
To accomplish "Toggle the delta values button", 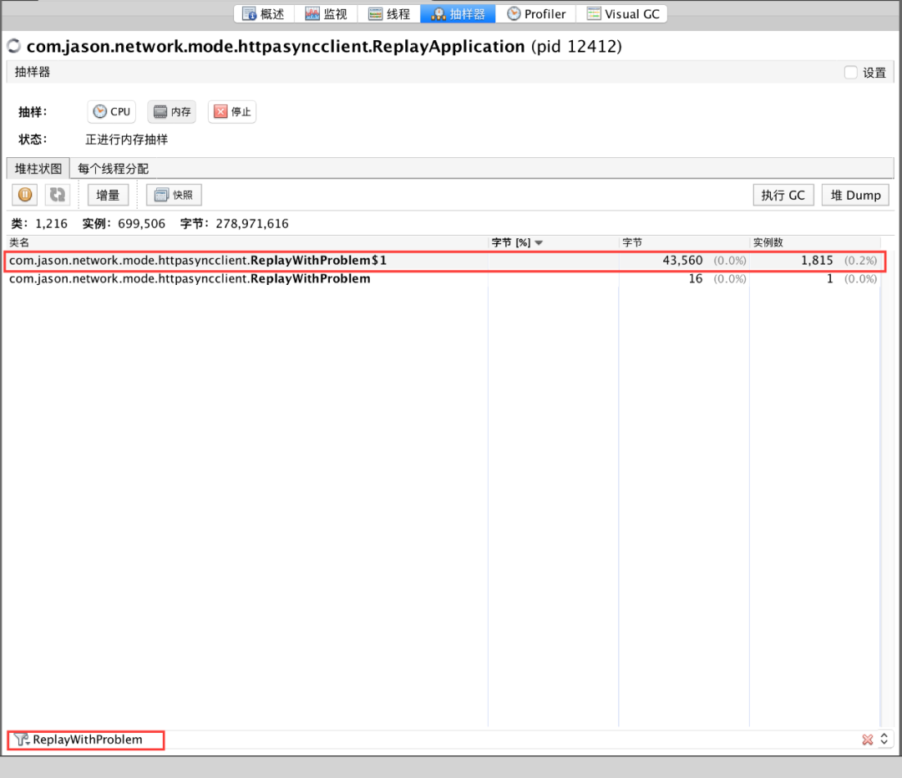I will (x=108, y=195).
